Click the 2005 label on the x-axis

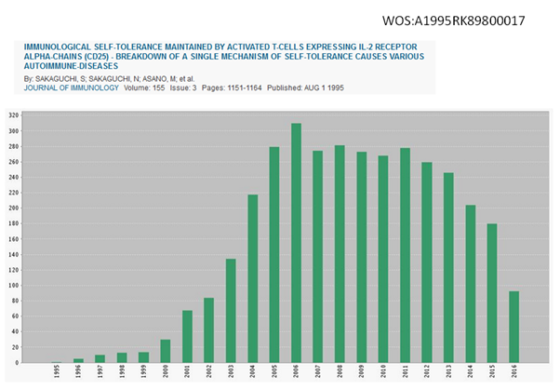274,372
